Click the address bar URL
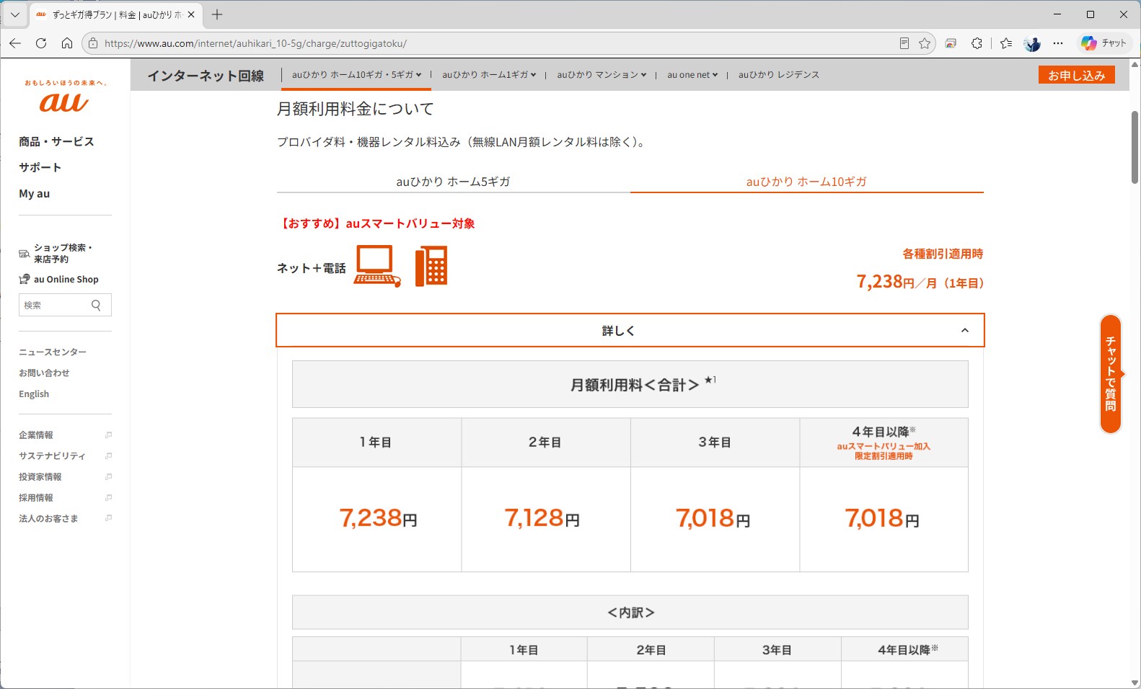This screenshot has width=1141, height=689. [x=255, y=43]
